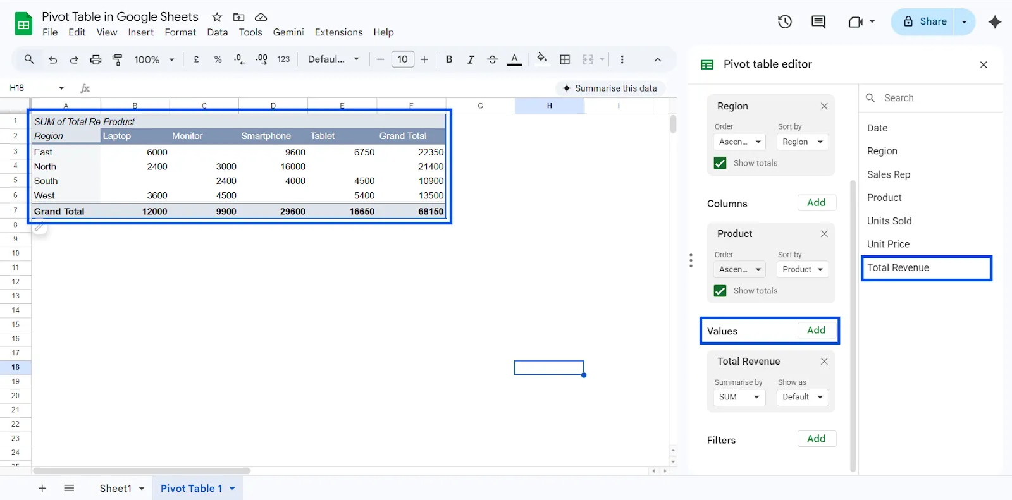Screen dimensions: 1012x500
Task: Hide the menus with collapse arrow
Action: (x=658, y=59)
